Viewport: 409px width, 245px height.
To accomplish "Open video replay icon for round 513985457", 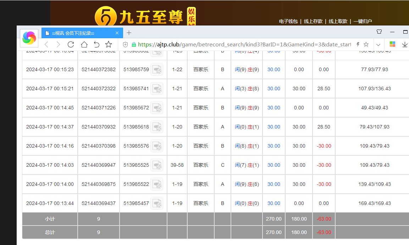I will 157,203.
